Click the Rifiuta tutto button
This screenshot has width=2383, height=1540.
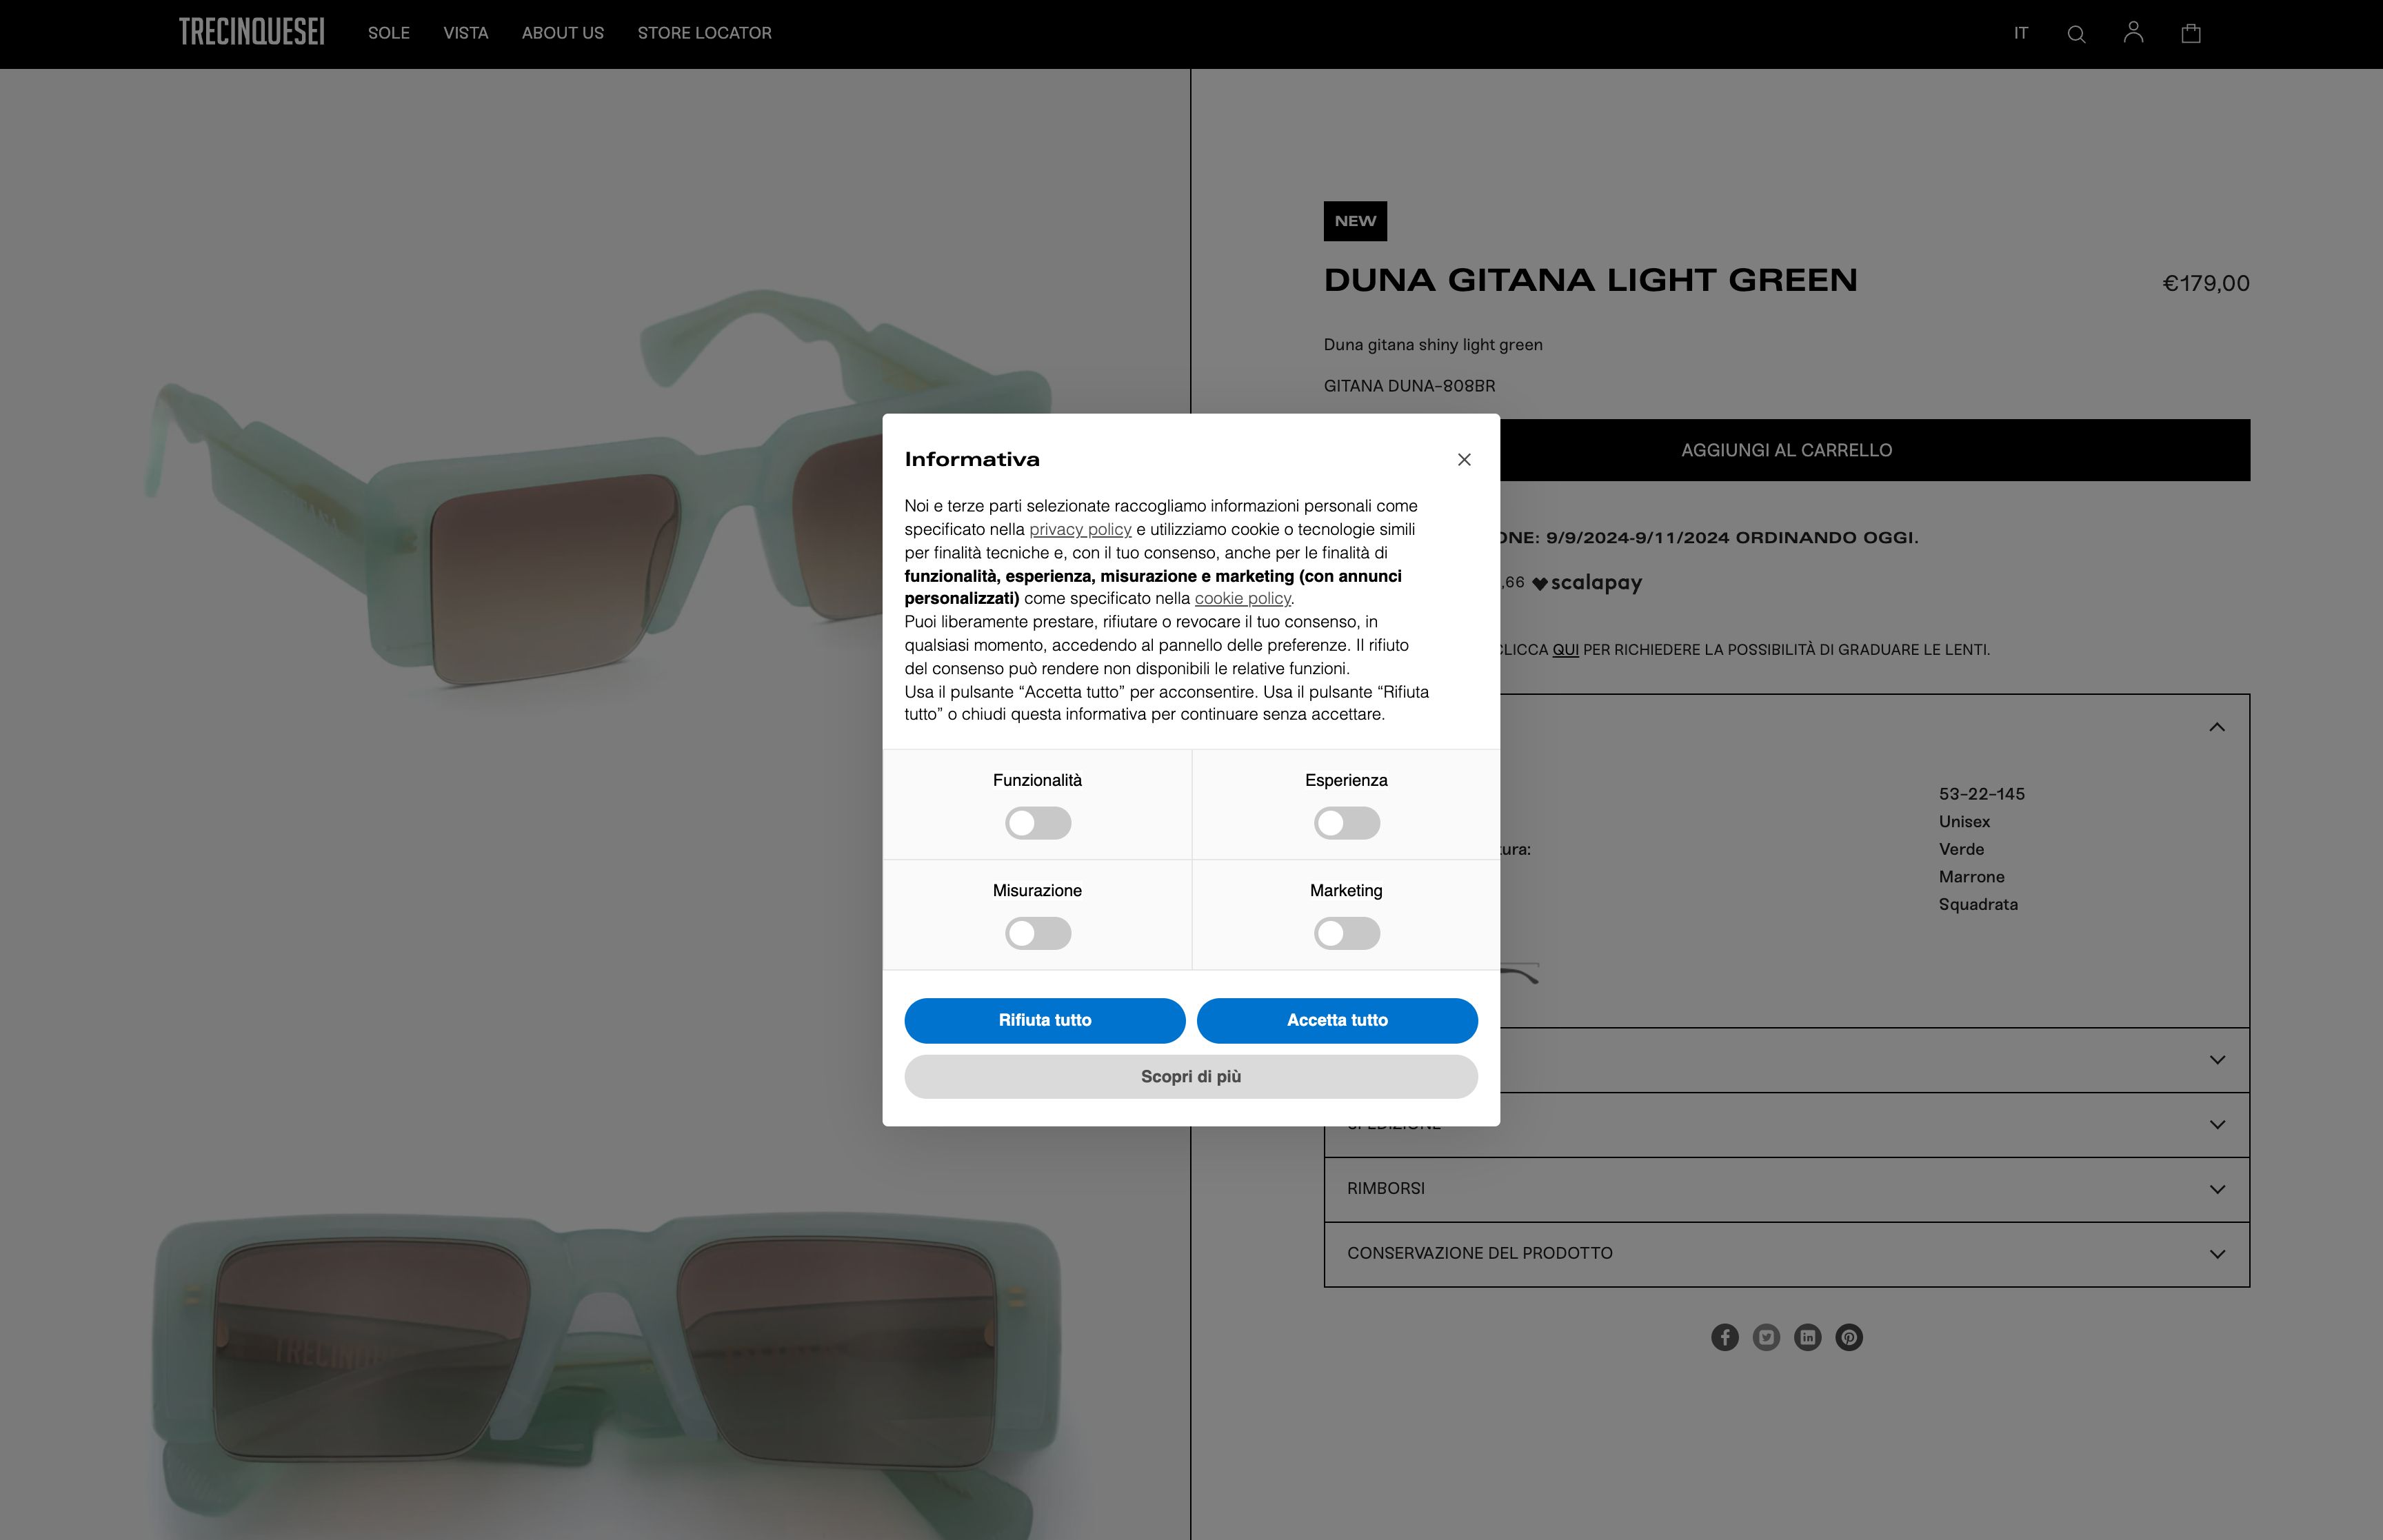(x=1044, y=1020)
